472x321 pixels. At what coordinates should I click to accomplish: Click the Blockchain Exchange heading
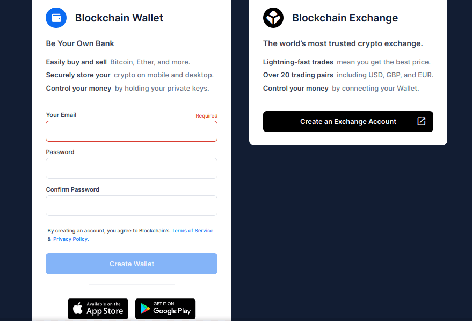coord(345,18)
